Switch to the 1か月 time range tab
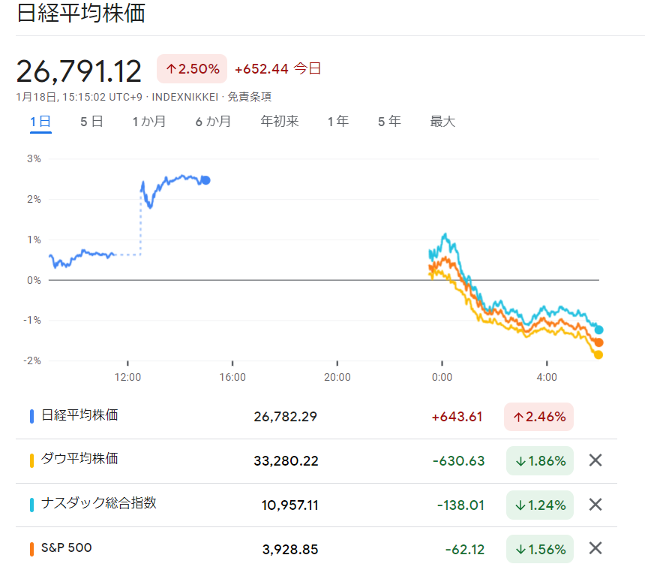The image size is (645, 567). [149, 122]
